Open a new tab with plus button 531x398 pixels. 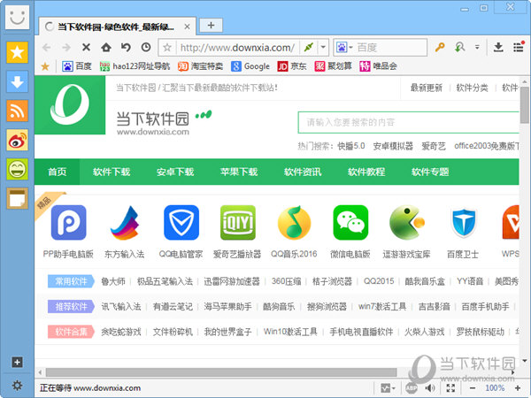pyautogui.click(x=212, y=25)
